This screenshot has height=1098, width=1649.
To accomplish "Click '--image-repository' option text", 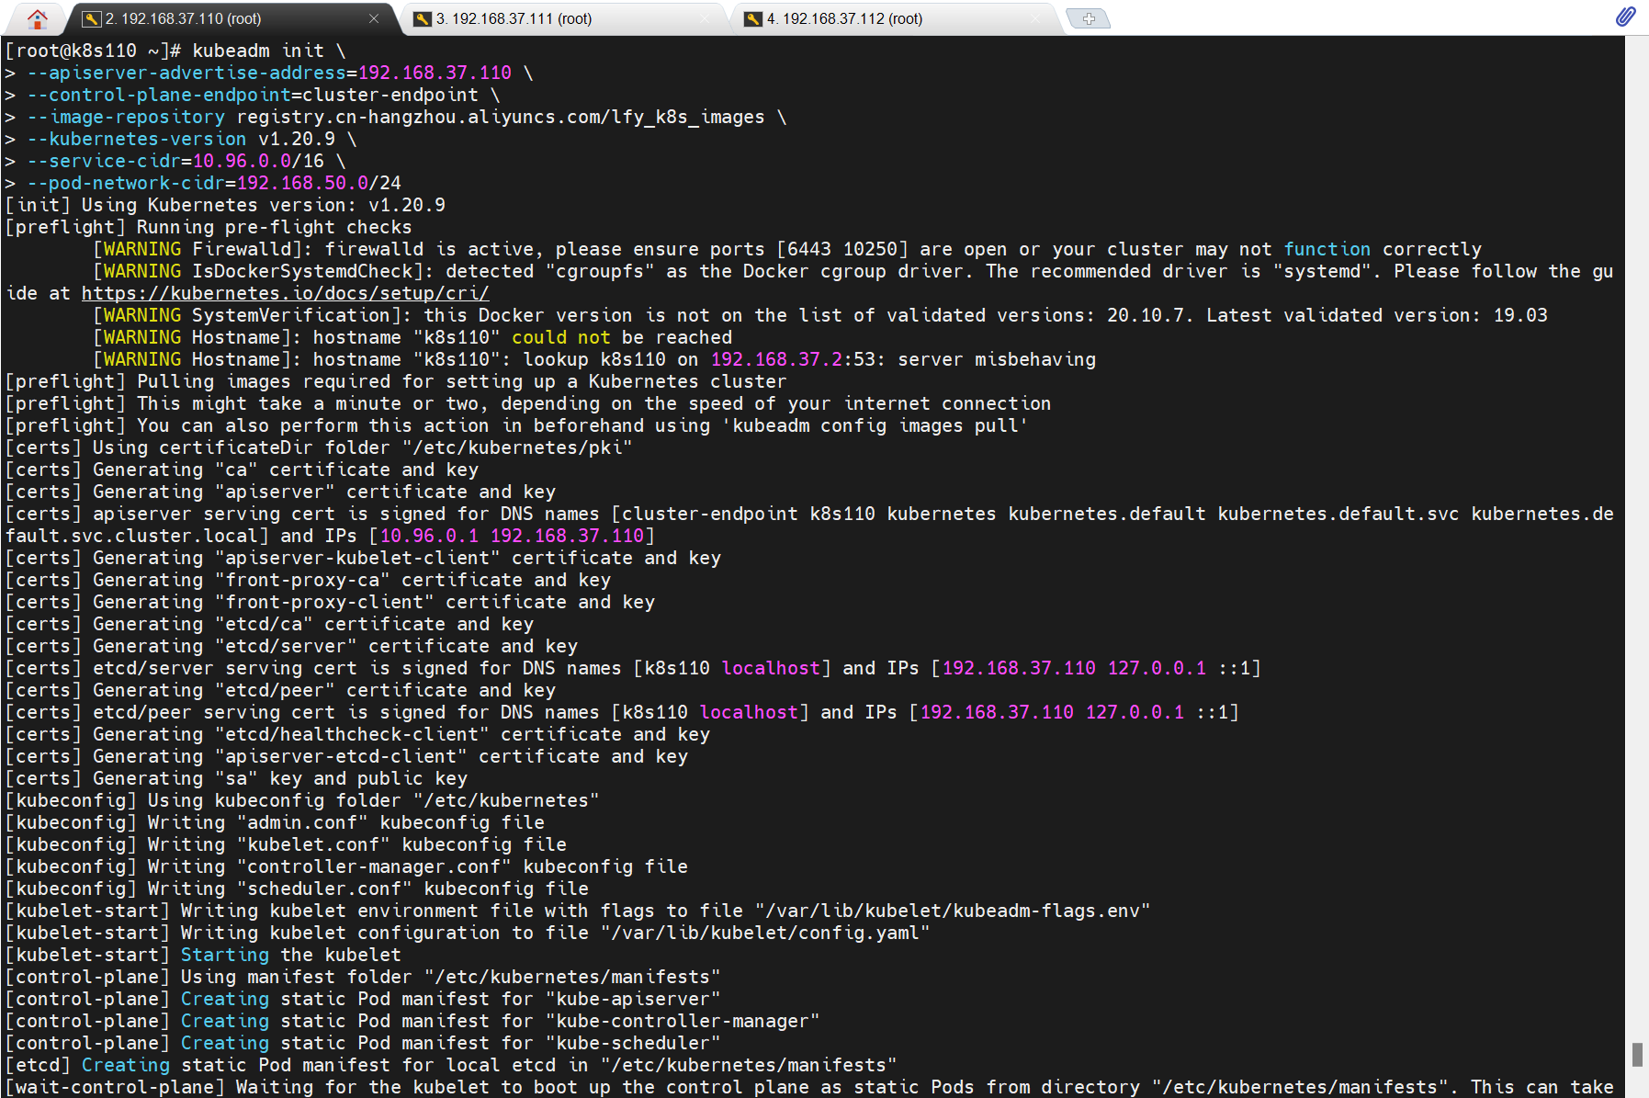I will pyautogui.click(x=126, y=117).
